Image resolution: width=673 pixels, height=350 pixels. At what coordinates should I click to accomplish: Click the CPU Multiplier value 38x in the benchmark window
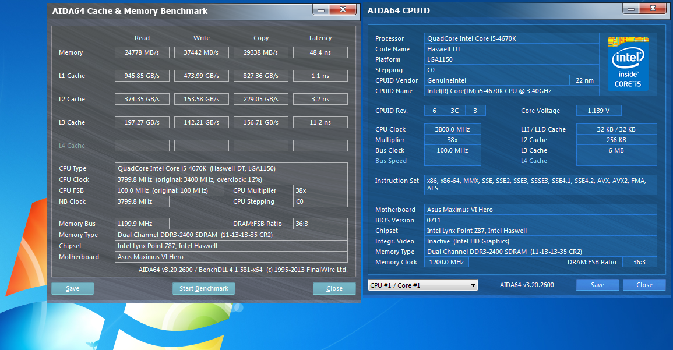[320, 190]
